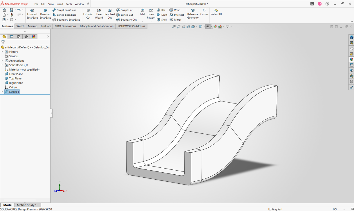
Task: Open the Reference Geometry dropdown arrow
Action: click(x=193, y=21)
